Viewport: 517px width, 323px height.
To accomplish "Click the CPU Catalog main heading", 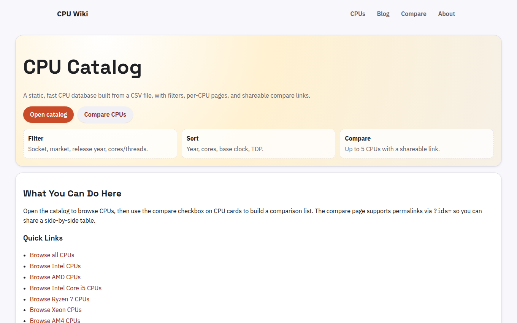I will tap(82, 67).
